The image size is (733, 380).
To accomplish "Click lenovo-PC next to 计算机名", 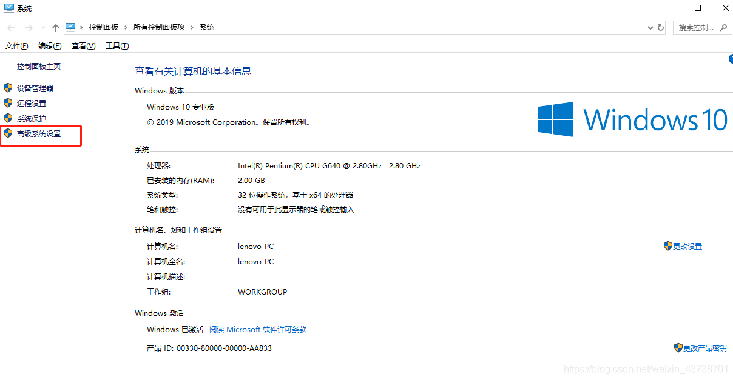I will (255, 247).
